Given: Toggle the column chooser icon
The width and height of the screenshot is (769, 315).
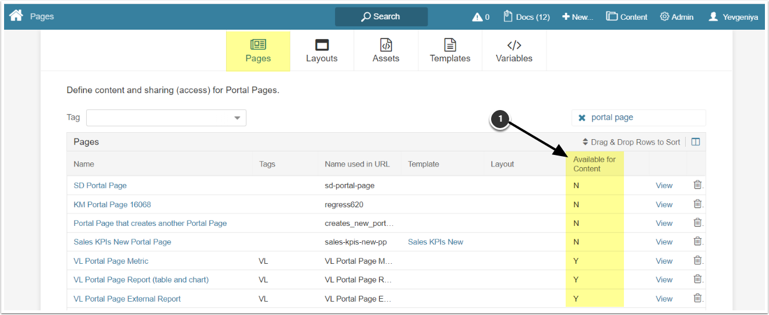Looking at the screenshot, I should pos(695,142).
